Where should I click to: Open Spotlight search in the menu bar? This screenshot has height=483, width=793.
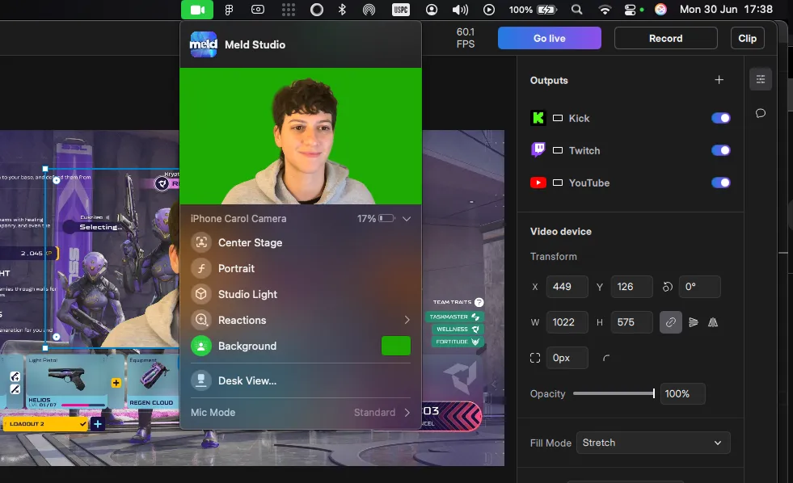tap(576, 10)
